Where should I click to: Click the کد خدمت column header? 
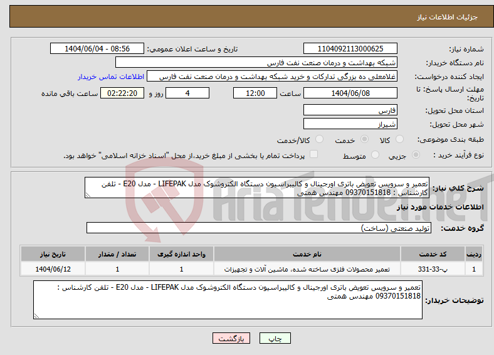433,254
